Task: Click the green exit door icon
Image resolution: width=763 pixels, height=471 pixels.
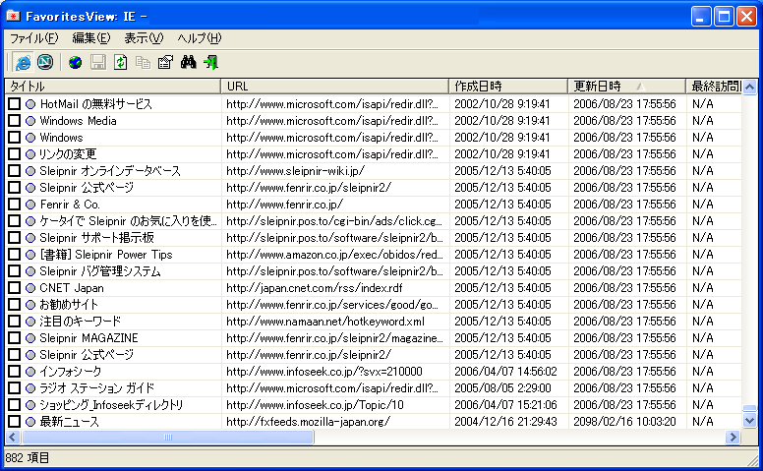Action: tap(211, 62)
